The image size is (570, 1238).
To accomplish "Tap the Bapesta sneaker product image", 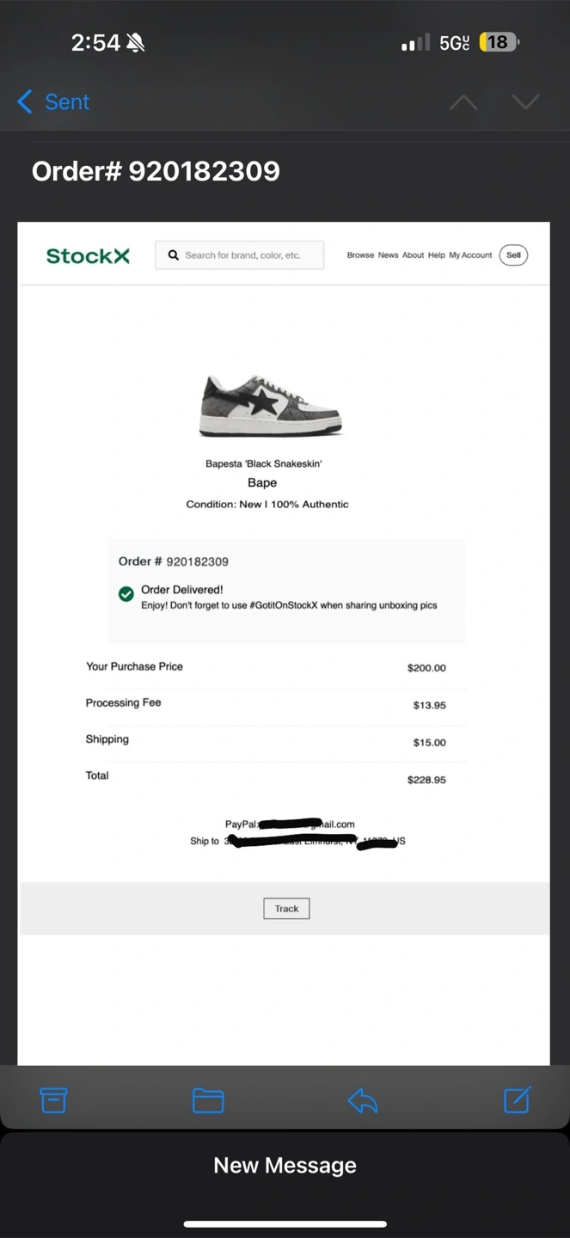I will click(x=271, y=405).
